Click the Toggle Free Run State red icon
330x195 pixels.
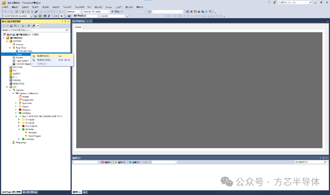coord(56,16)
